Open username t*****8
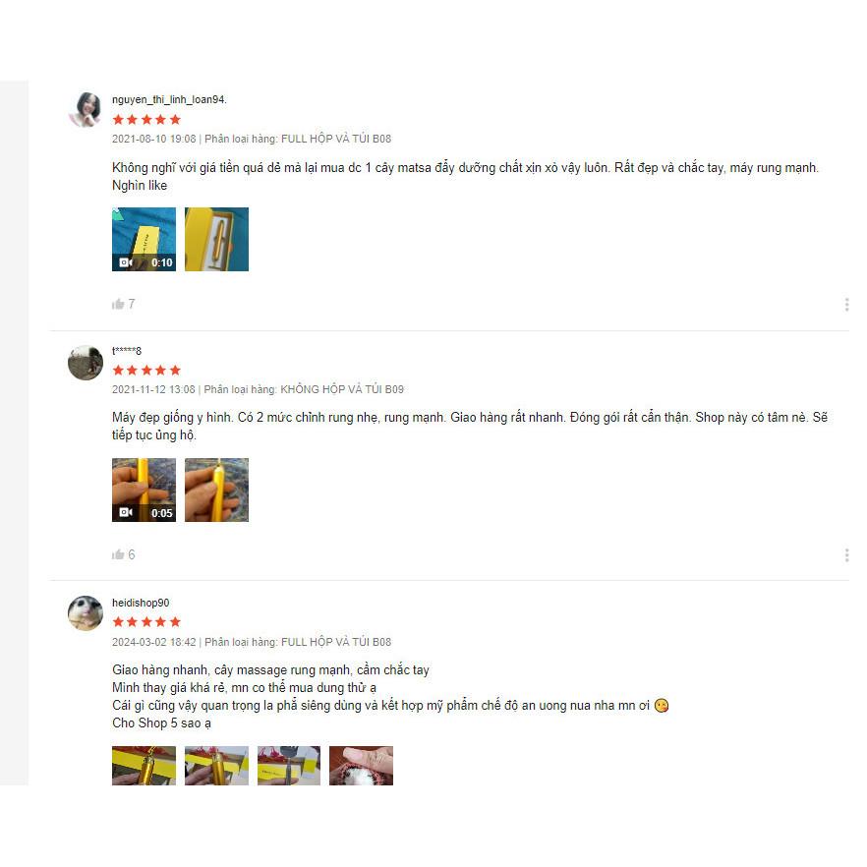Viewport: 867px width, 867px height. coord(127,351)
